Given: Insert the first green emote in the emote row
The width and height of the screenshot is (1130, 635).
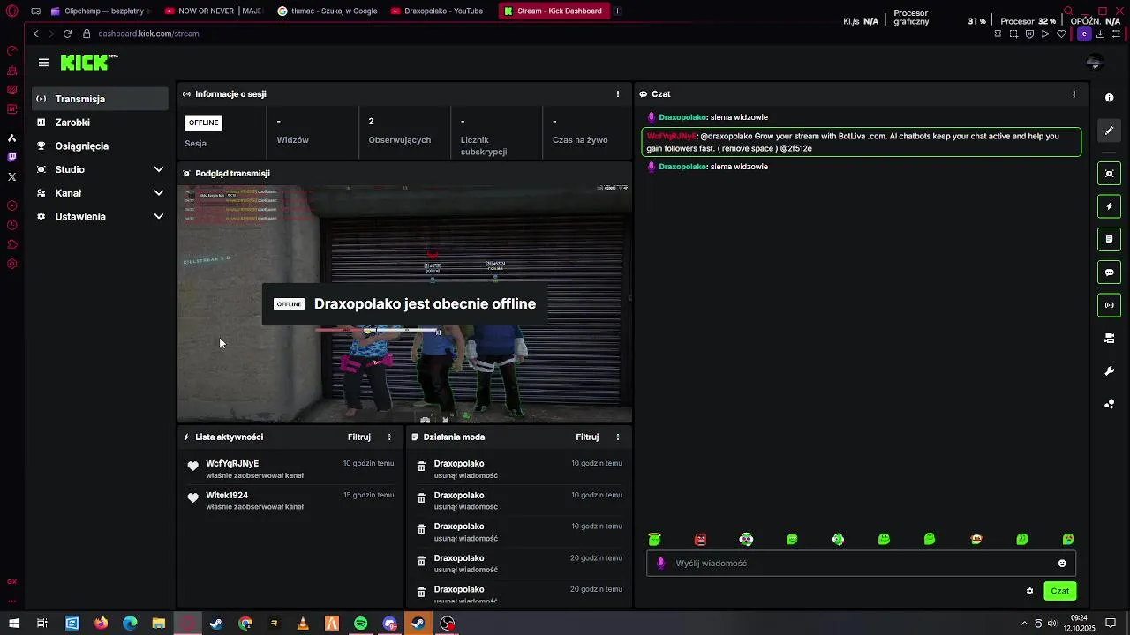Looking at the screenshot, I should (x=654, y=540).
